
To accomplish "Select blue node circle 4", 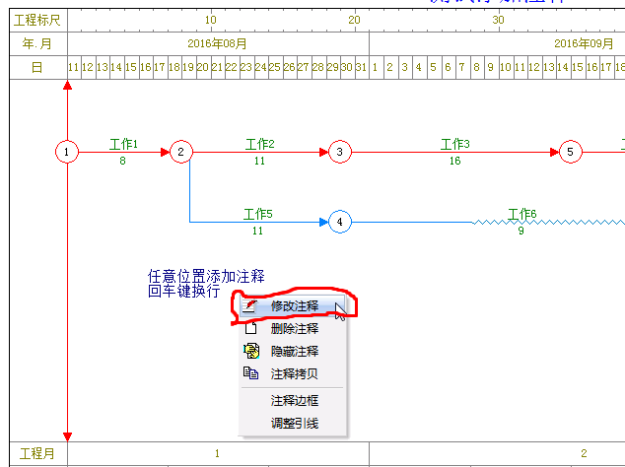I will coord(339,222).
